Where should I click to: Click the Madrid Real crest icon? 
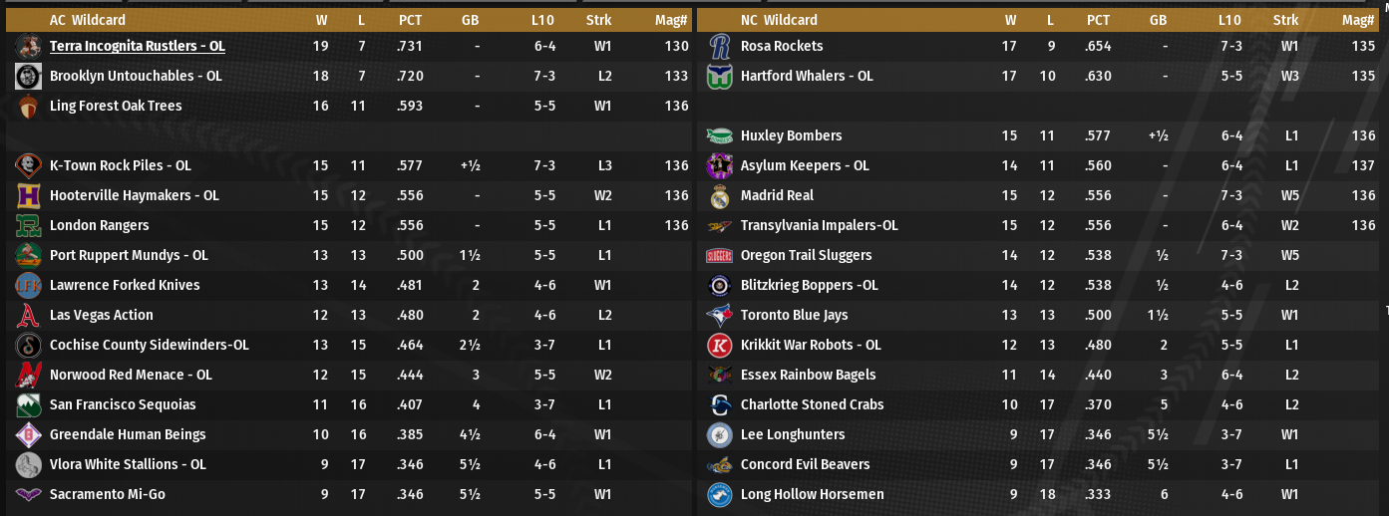[x=719, y=195]
